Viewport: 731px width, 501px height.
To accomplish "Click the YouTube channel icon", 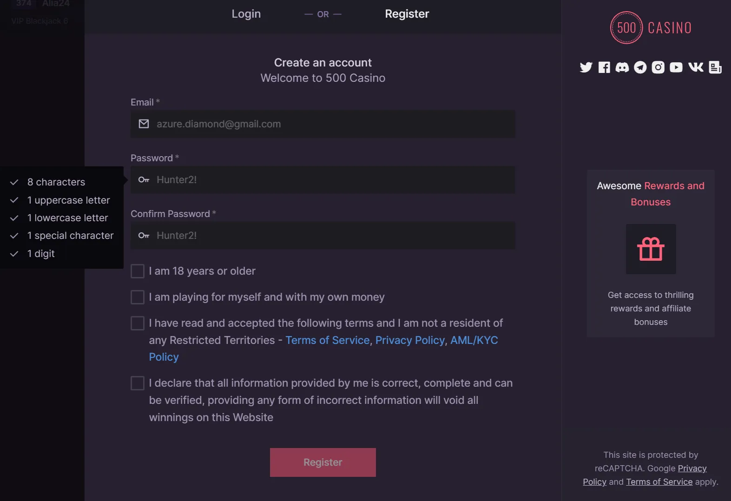I will pyautogui.click(x=676, y=67).
